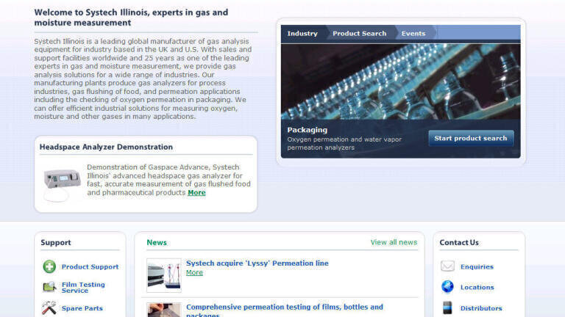Viewport: 565px width, 317px height.
Task: Go to the Spare Parts link
Action: pyautogui.click(x=82, y=308)
